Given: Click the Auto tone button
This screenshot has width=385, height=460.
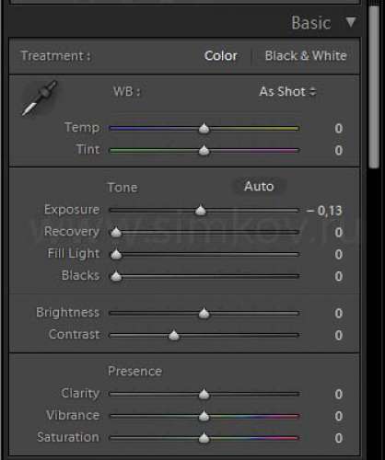Looking at the screenshot, I should point(259,187).
